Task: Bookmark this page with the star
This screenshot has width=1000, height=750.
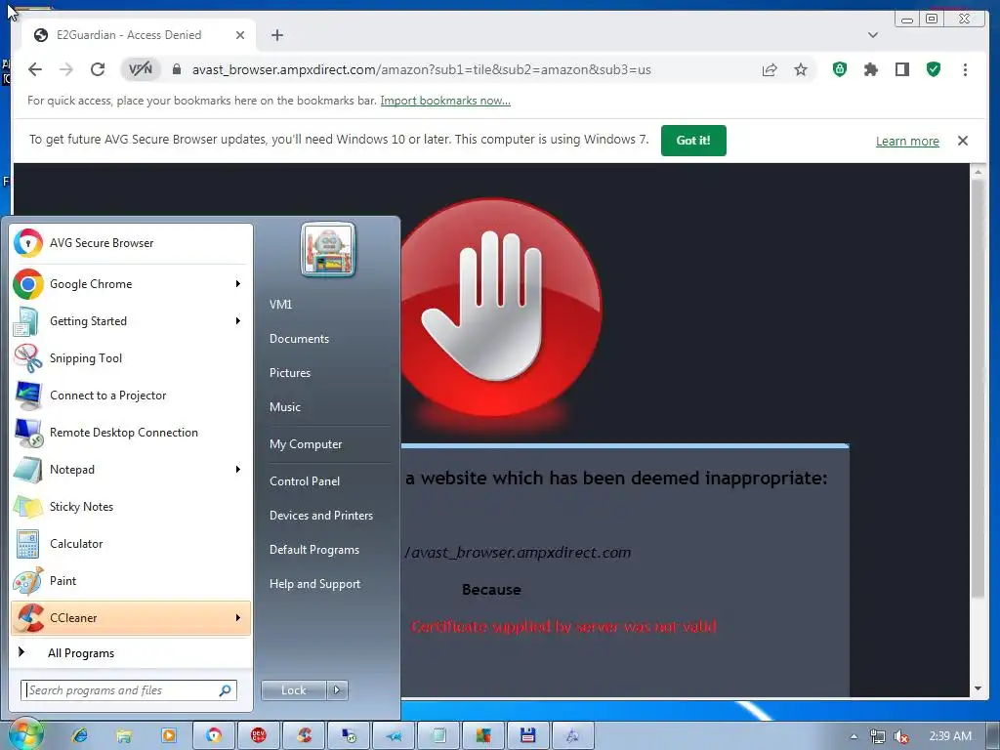Action: click(801, 69)
